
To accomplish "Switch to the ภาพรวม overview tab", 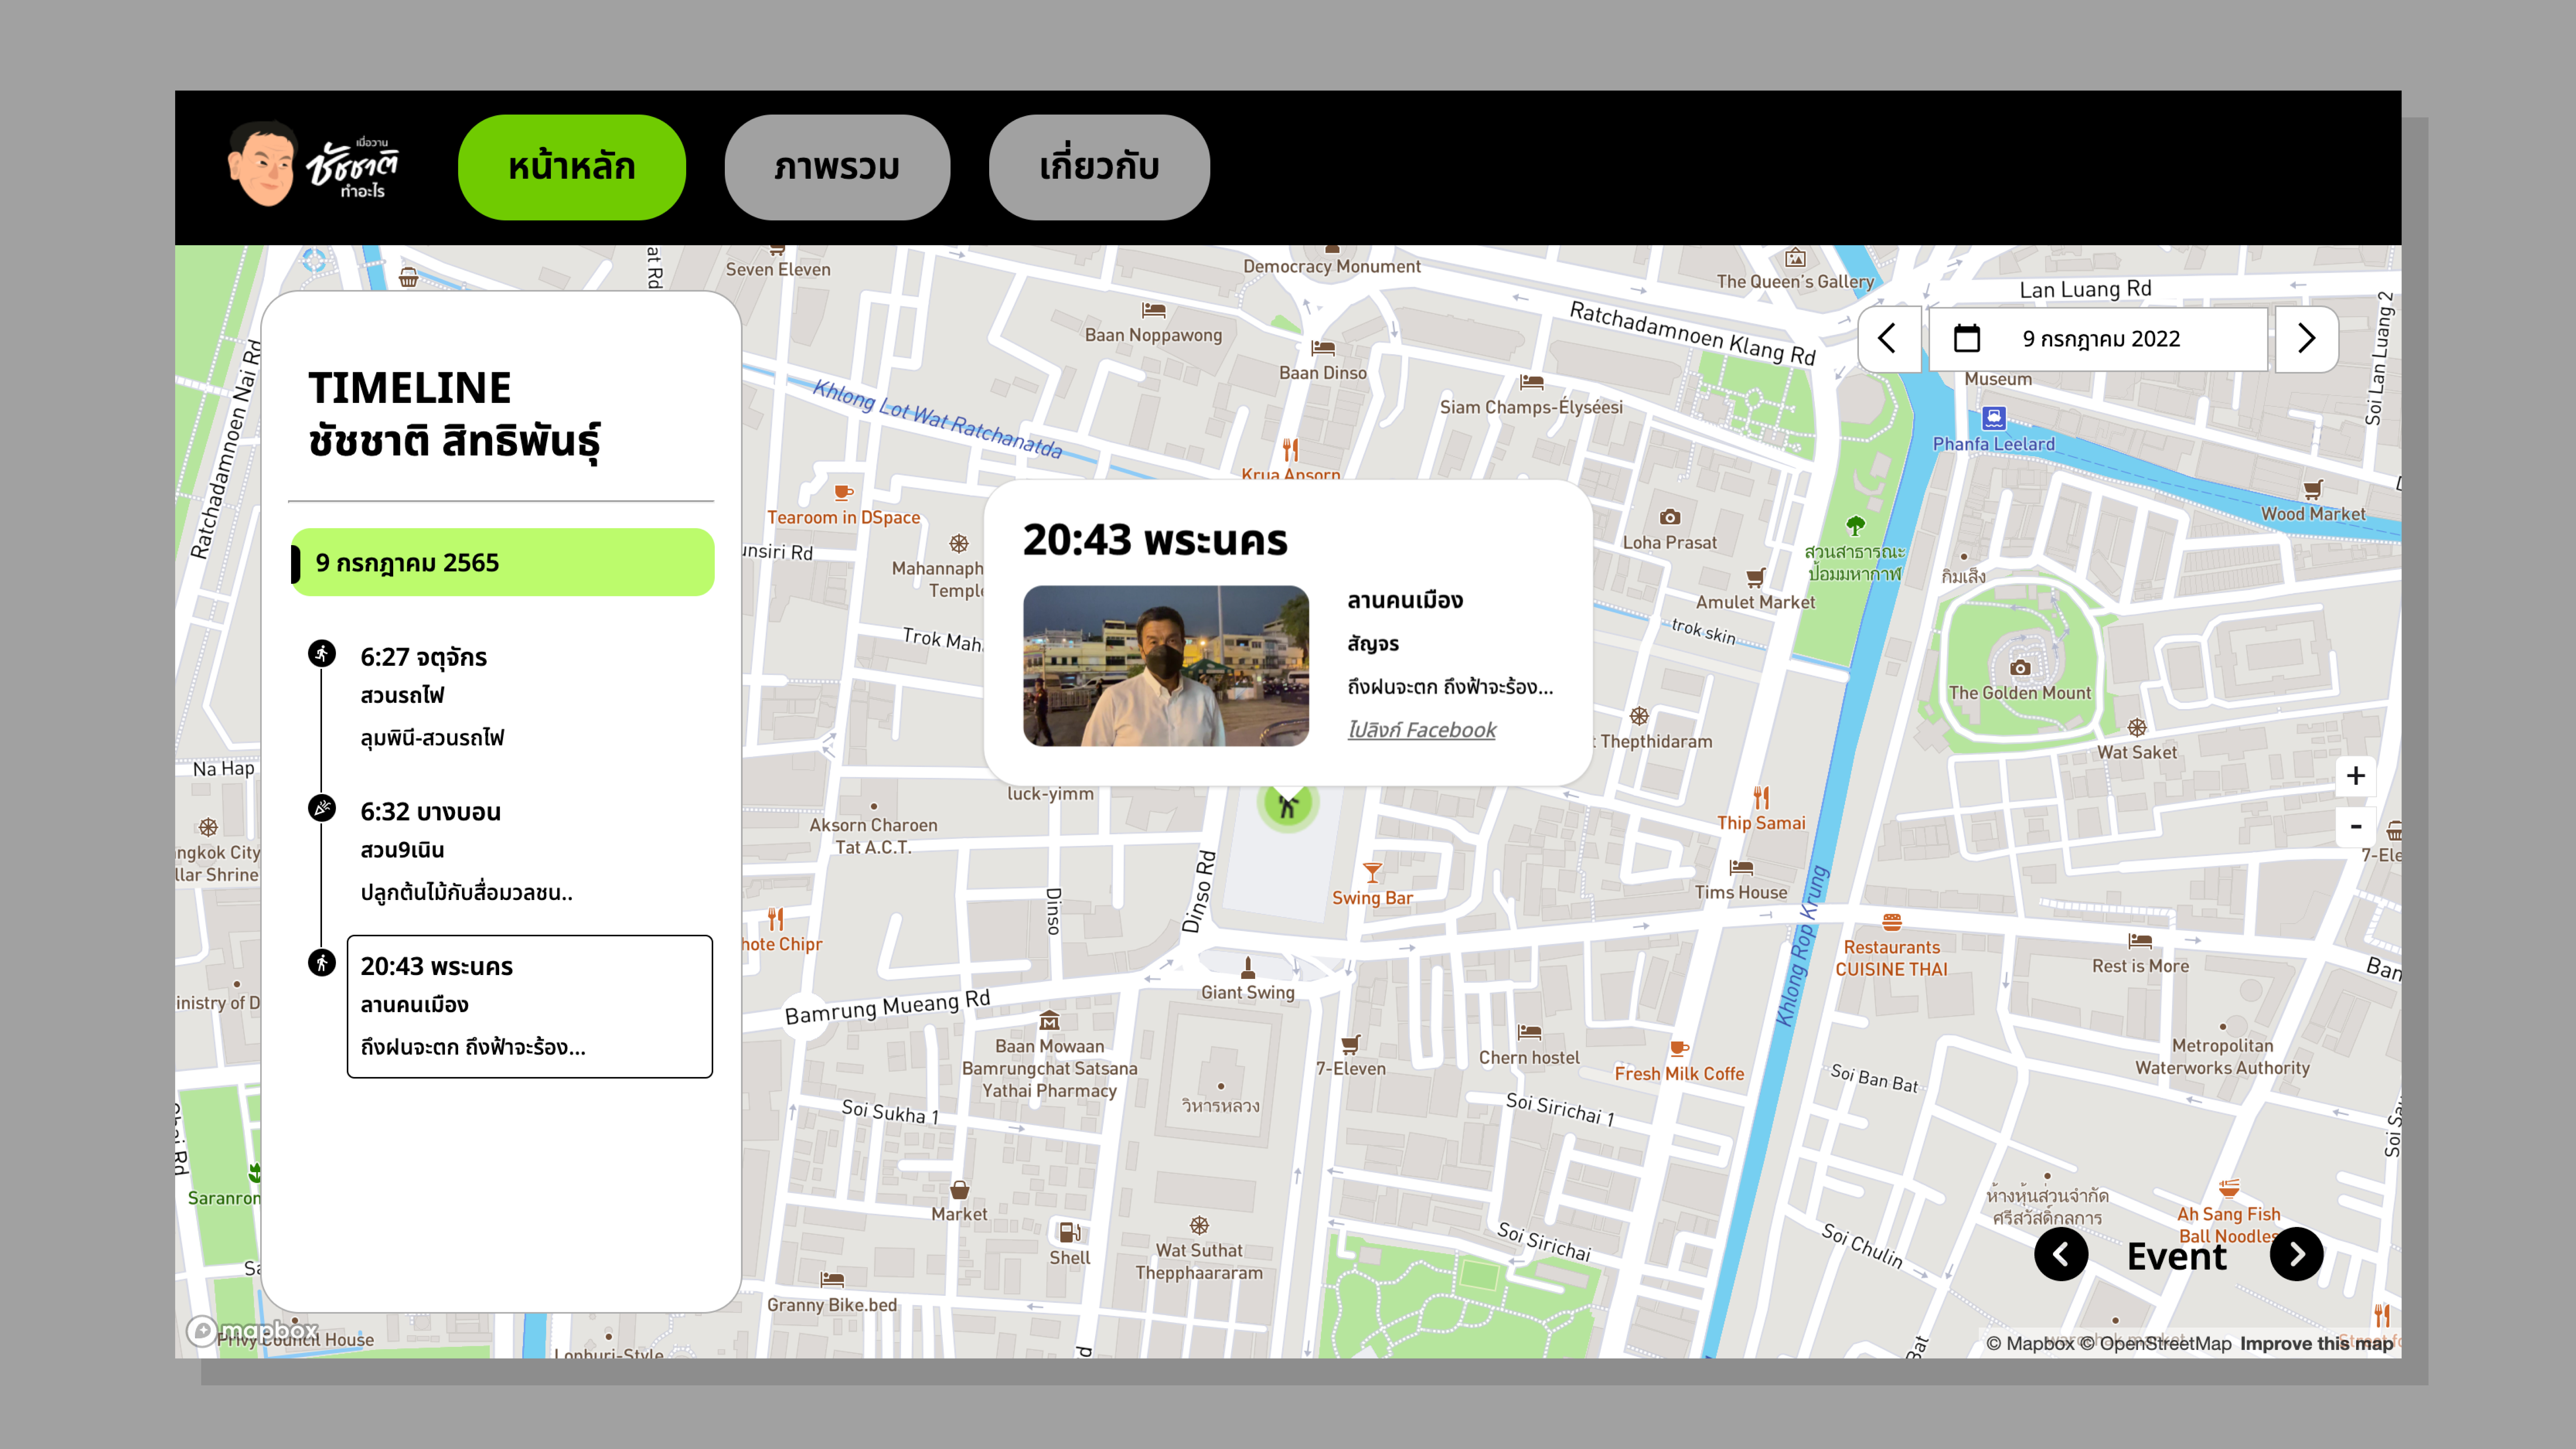I will coord(837,167).
